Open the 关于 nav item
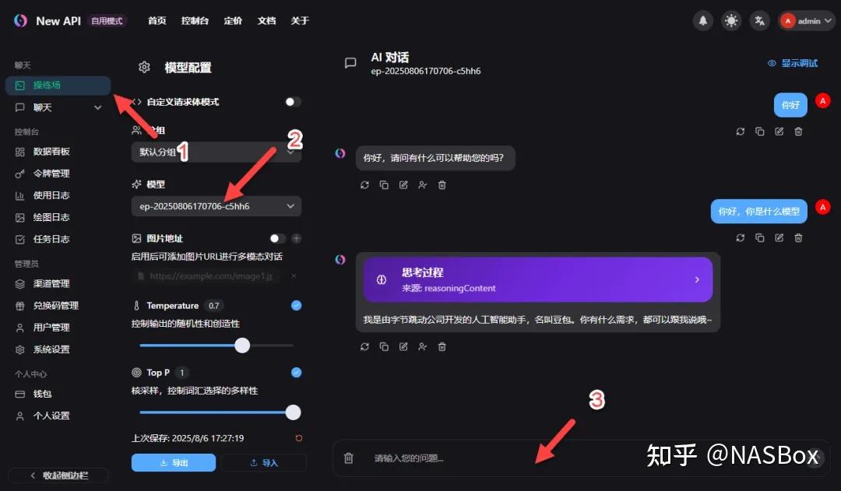Image resolution: width=841 pixels, height=491 pixels. click(300, 21)
